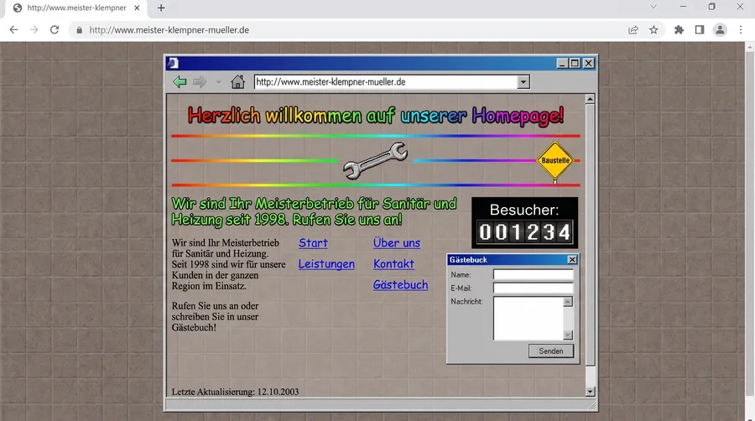Open the Chrome extensions puzzle icon
Image resolution: width=755 pixels, height=421 pixels.
click(x=679, y=30)
